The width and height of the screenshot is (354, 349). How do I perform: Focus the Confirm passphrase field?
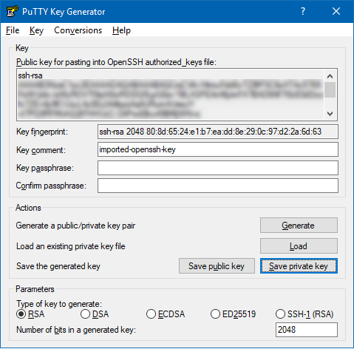pos(218,186)
